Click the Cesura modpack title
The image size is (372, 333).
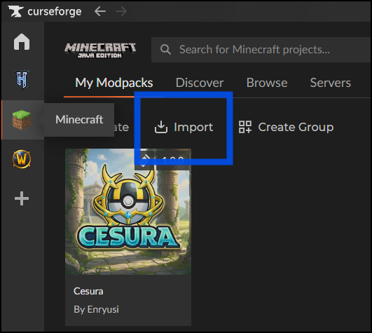point(88,291)
